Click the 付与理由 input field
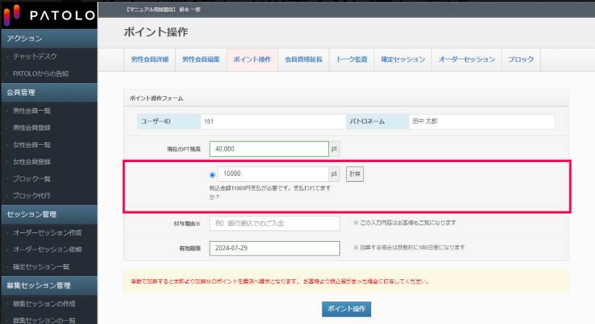The image size is (595, 324). (x=274, y=224)
